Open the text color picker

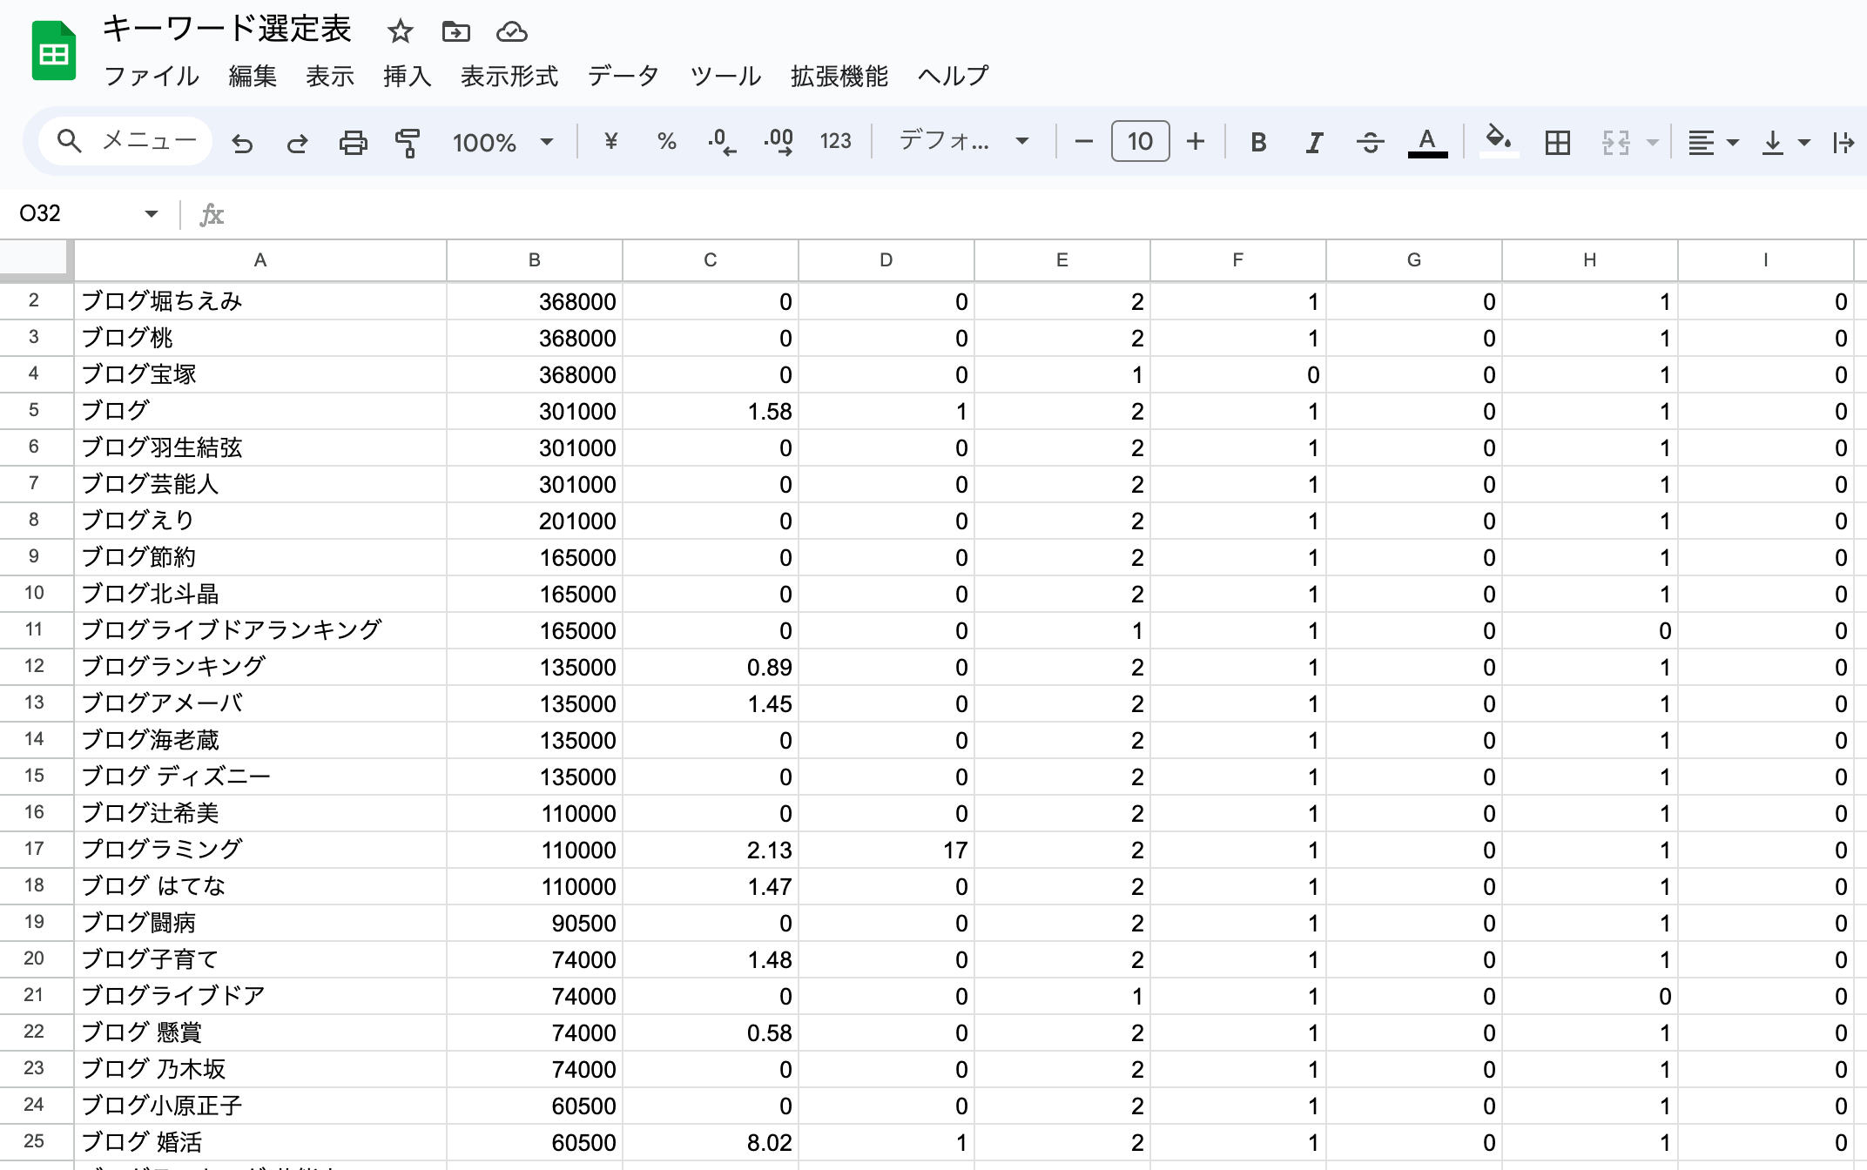click(x=1427, y=142)
